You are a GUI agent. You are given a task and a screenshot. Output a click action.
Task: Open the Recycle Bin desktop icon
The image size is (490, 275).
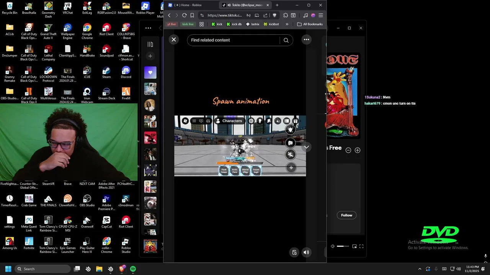[10, 8]
